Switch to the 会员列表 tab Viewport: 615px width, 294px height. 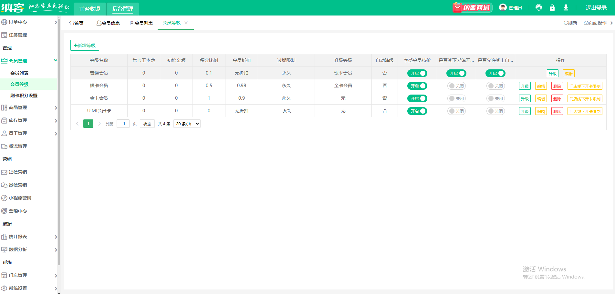click(141, 23)
